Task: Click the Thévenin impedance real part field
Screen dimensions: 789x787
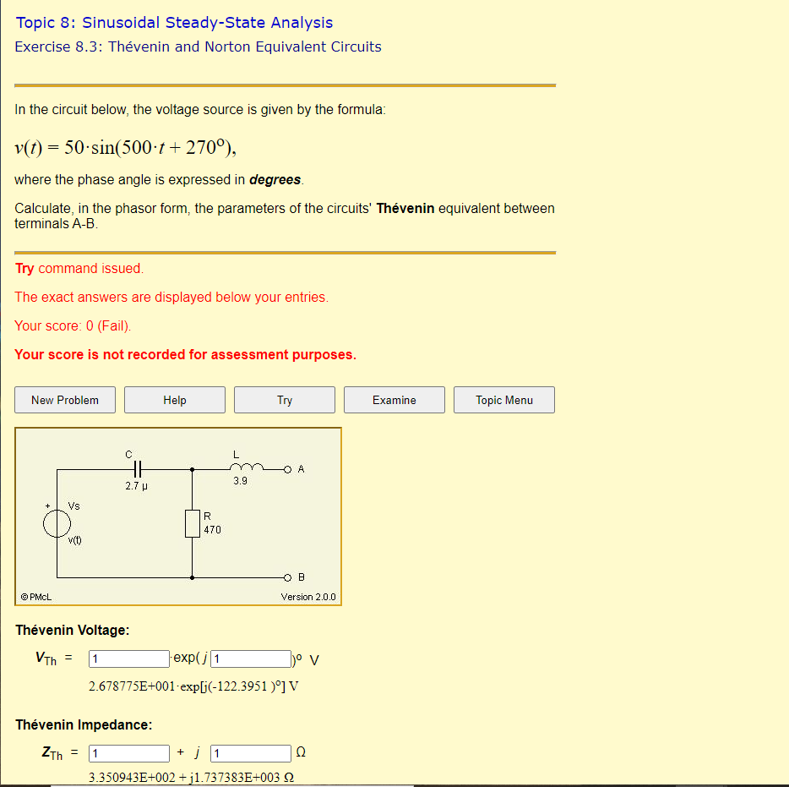Action: (x=128, y=752)
